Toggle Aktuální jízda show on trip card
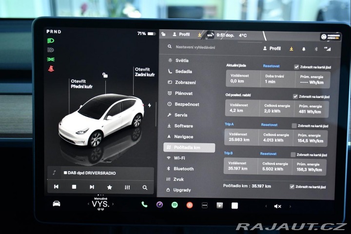 point(296,67)
